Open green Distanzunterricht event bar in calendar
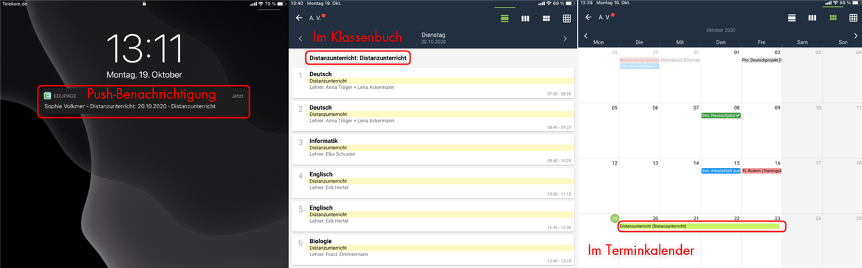Screen dimensions: 862x268 coord(699,226)
